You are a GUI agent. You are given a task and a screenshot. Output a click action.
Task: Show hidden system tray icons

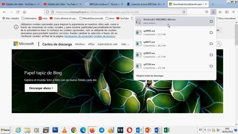pos(205,130)
